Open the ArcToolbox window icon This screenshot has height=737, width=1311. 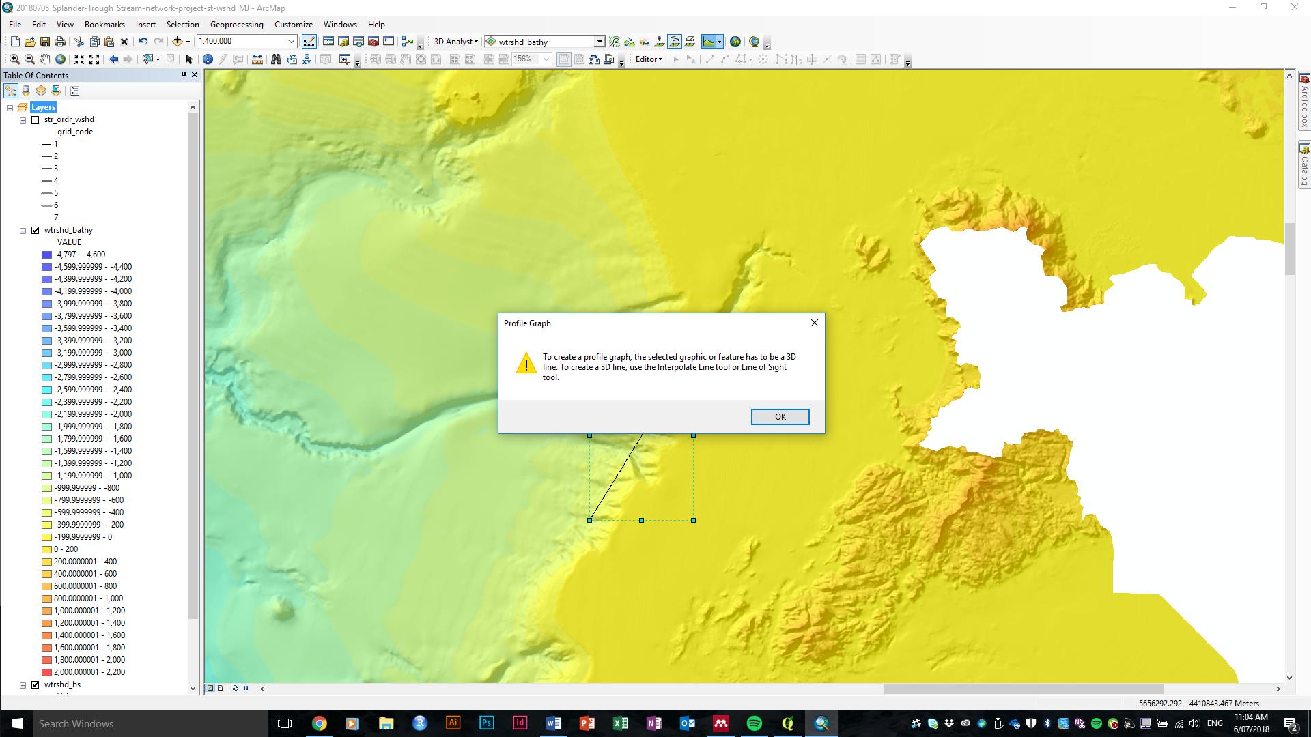tap(373, 42)
